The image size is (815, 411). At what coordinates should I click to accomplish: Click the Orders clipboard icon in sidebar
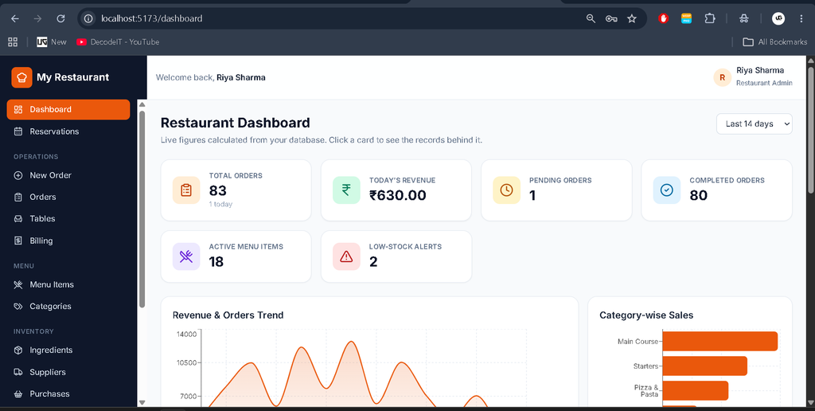click(18, 198)
